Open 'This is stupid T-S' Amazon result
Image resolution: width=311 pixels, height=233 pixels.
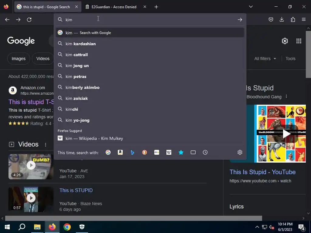point(31,102)
